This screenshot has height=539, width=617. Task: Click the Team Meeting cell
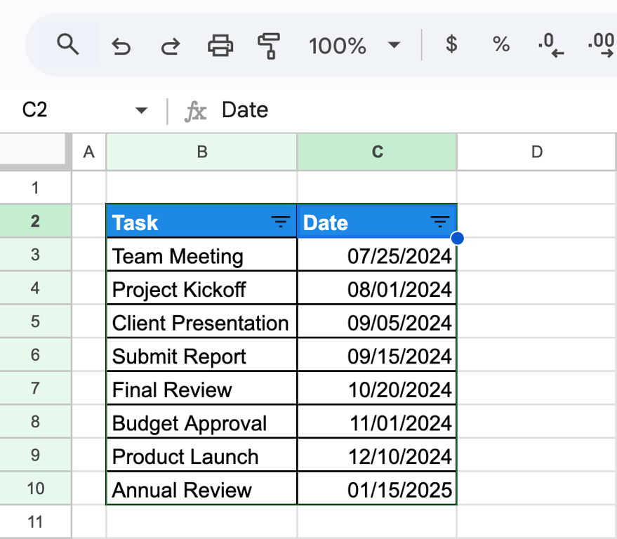pyautogui.click(x=201, y=255)
